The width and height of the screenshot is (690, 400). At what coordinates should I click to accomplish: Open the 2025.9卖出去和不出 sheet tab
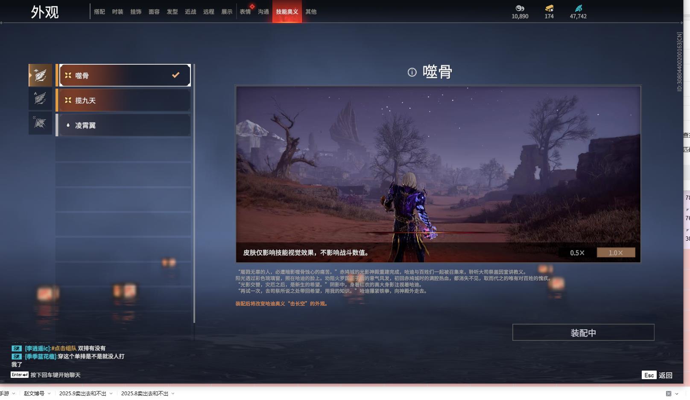click(83, 394)
